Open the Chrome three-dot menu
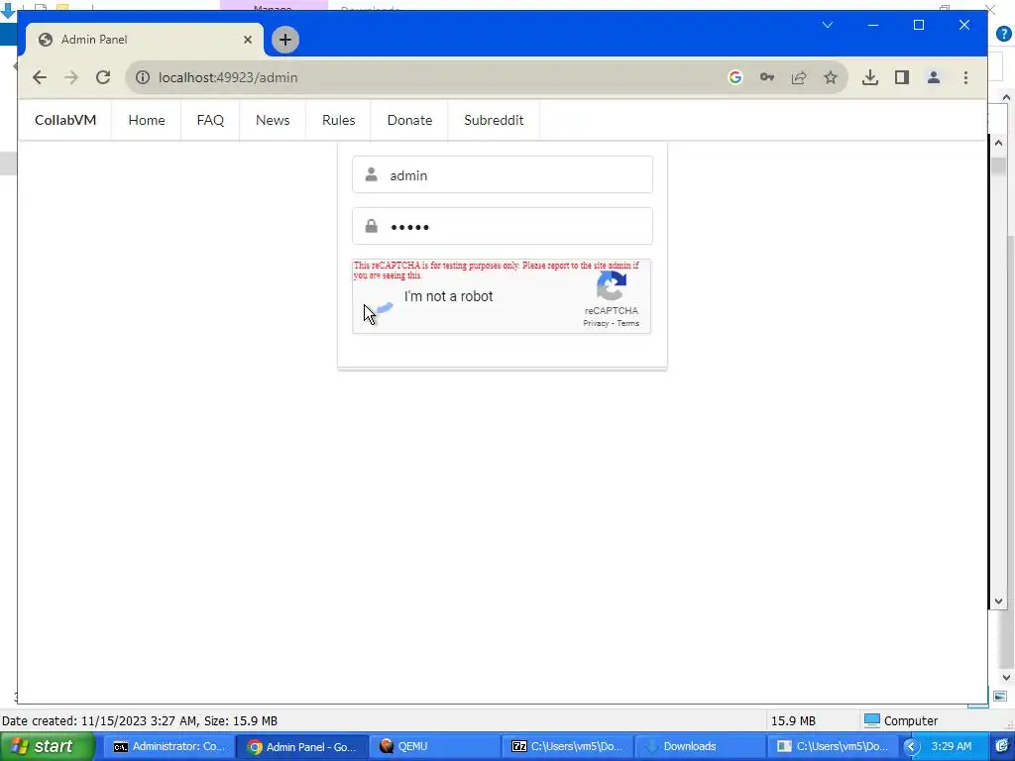 (965, 77)
